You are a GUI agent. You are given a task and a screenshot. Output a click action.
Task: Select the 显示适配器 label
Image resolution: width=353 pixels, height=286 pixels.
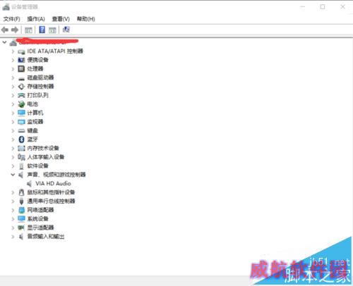40,228
